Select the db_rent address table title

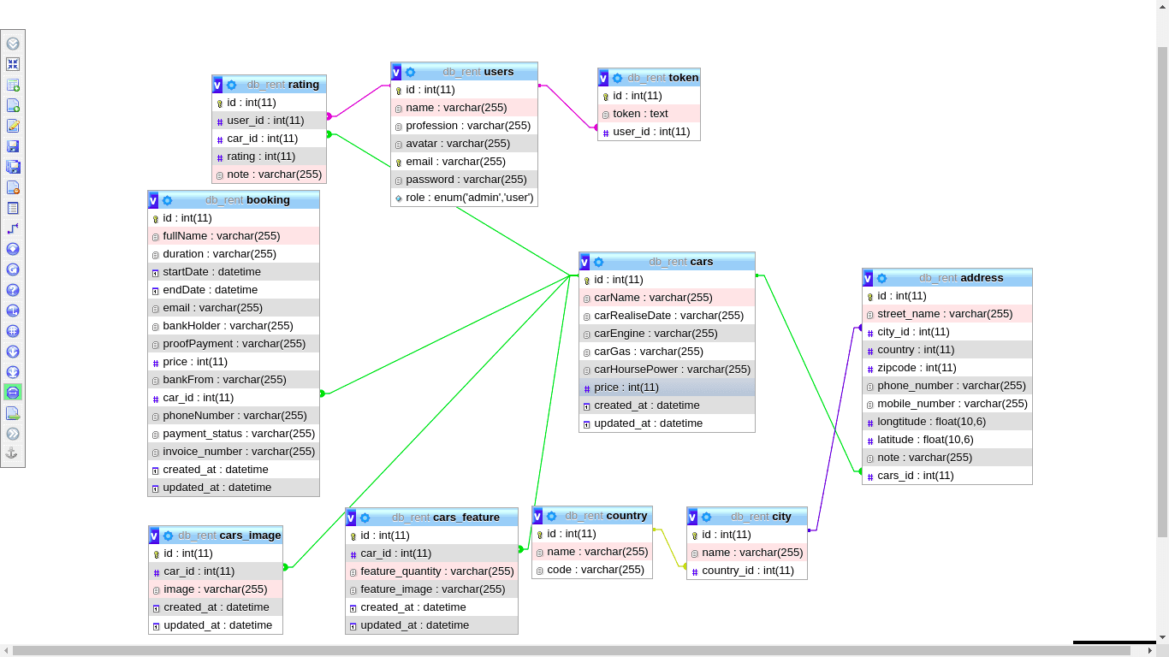pyautogui.click(x=961, y=278)
